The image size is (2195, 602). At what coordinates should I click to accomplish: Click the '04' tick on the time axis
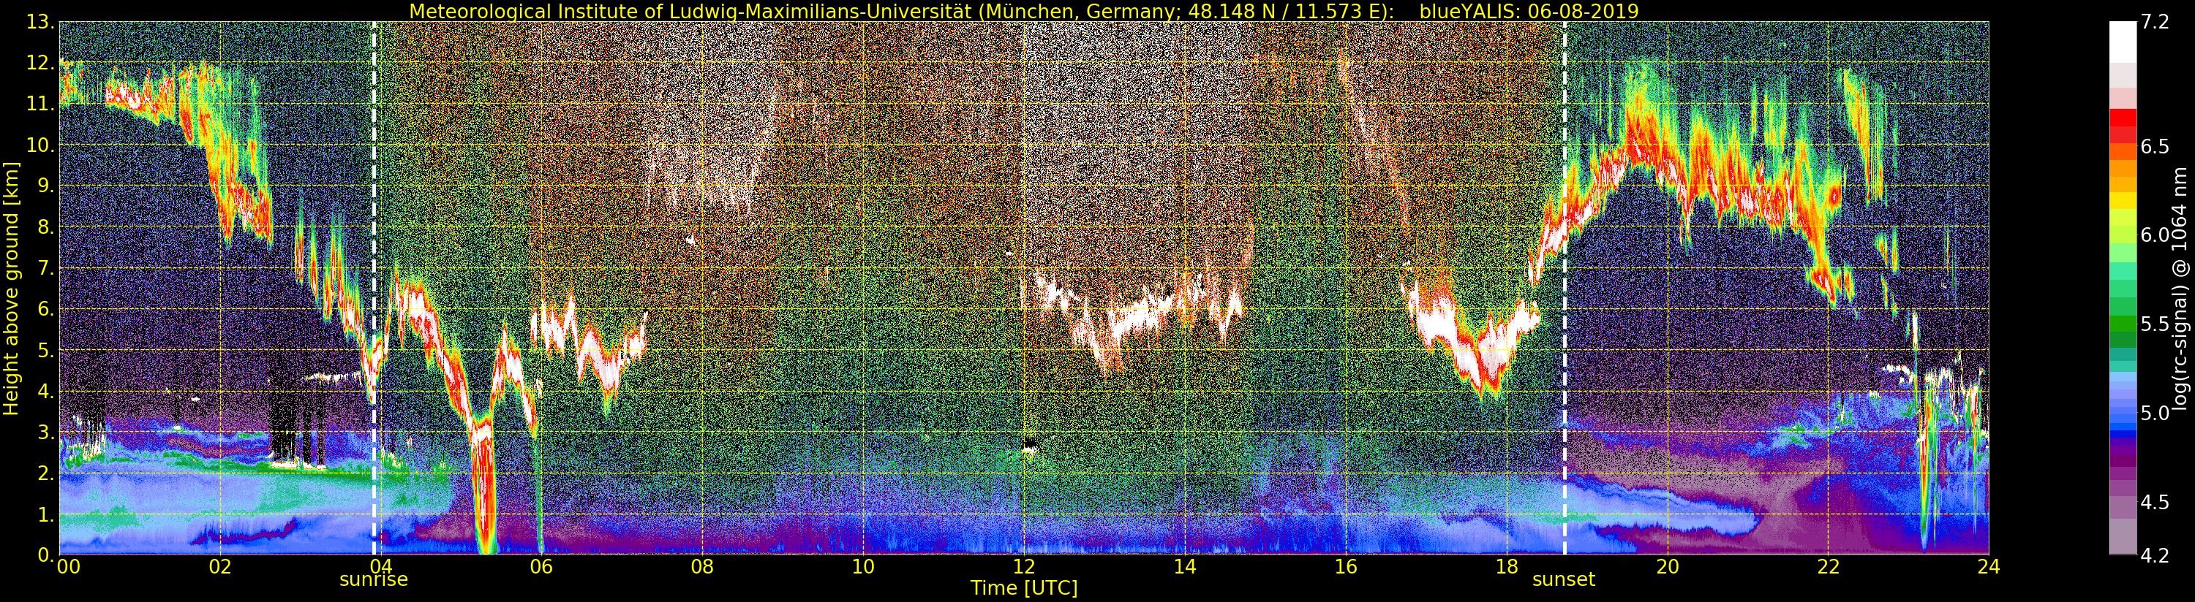tap(380, 567)
